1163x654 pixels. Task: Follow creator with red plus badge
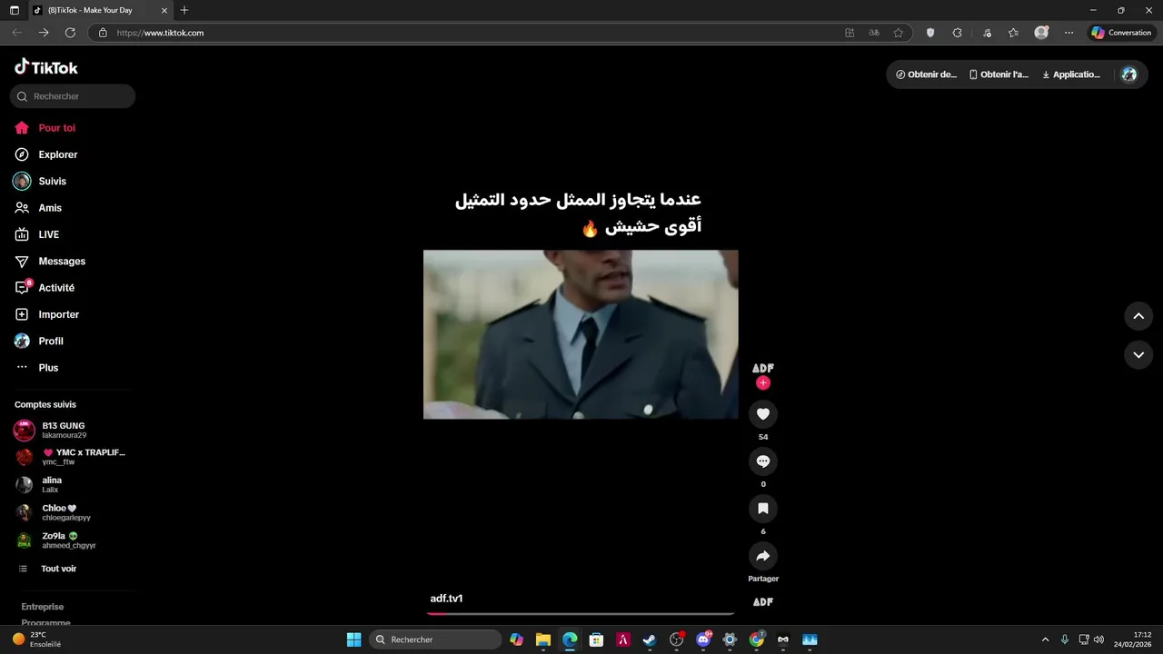[x=763, y=383]
